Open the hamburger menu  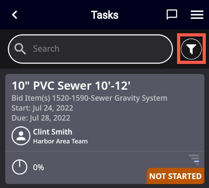coord(197,15)
